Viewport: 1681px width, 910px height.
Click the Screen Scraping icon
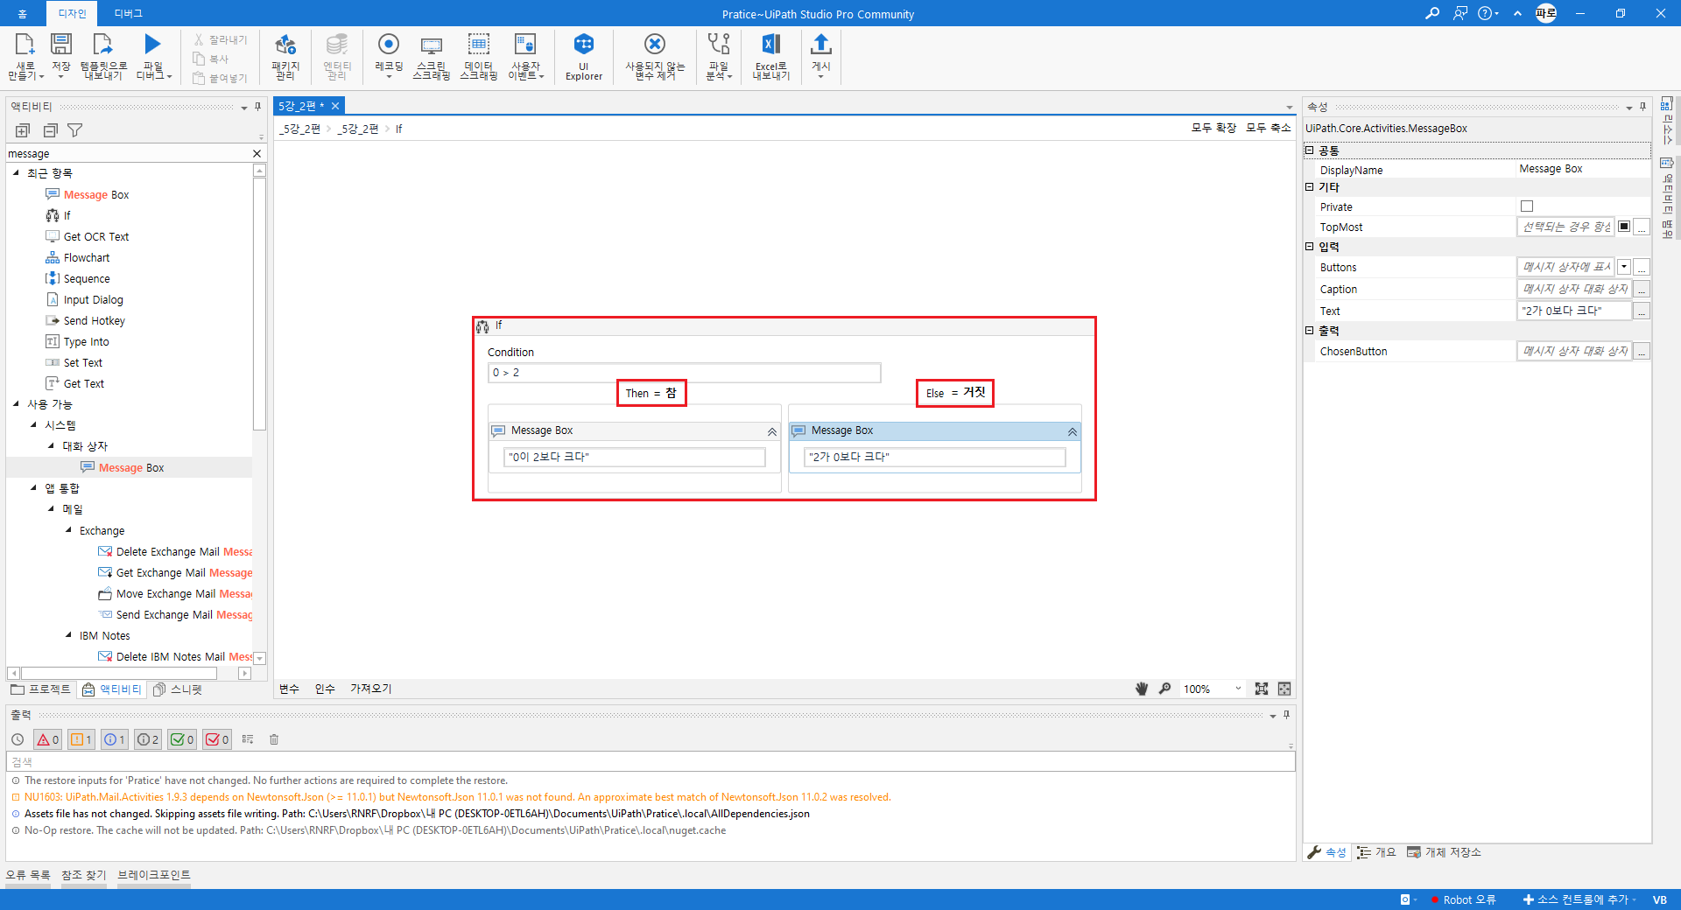tap(431, 45)
